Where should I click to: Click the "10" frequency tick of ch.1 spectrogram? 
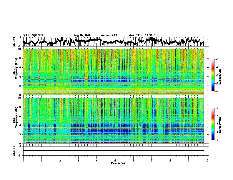pyautogui.click(x=20, y=49)
